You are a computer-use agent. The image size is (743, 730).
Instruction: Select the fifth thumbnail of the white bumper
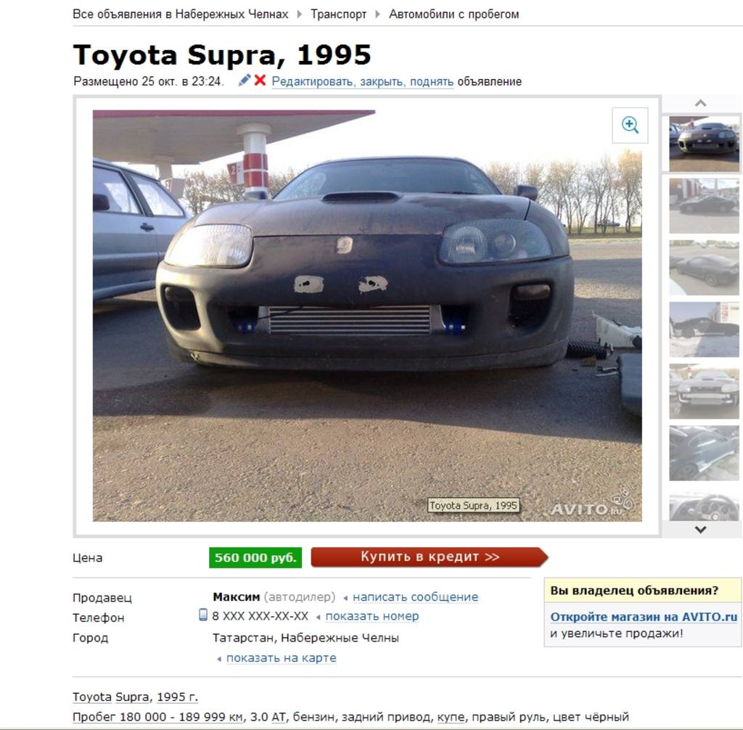click(704, 391)
